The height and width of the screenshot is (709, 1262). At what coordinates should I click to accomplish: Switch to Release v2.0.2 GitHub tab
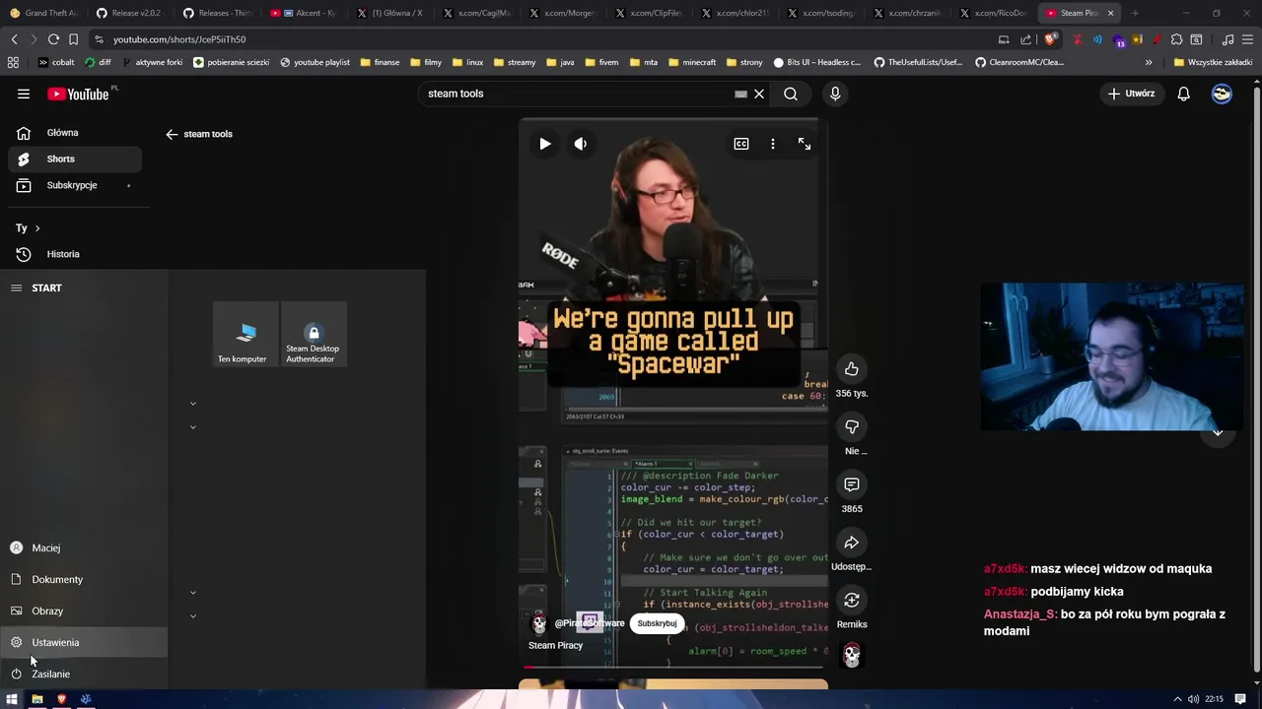[129, 13]
